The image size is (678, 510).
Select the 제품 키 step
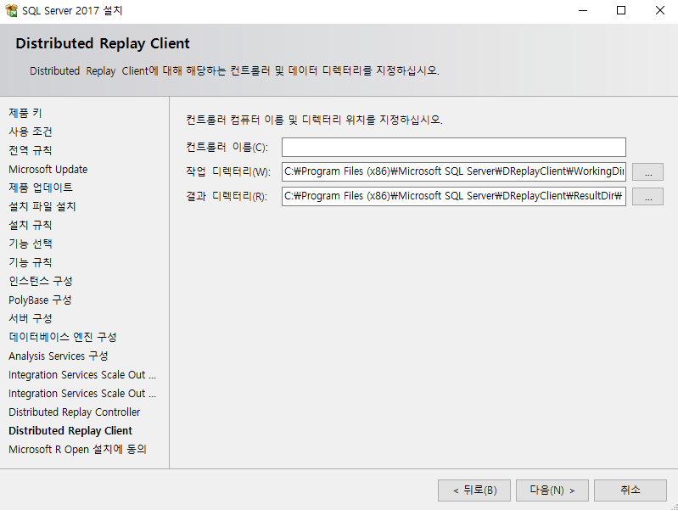[x=25, y=113]
